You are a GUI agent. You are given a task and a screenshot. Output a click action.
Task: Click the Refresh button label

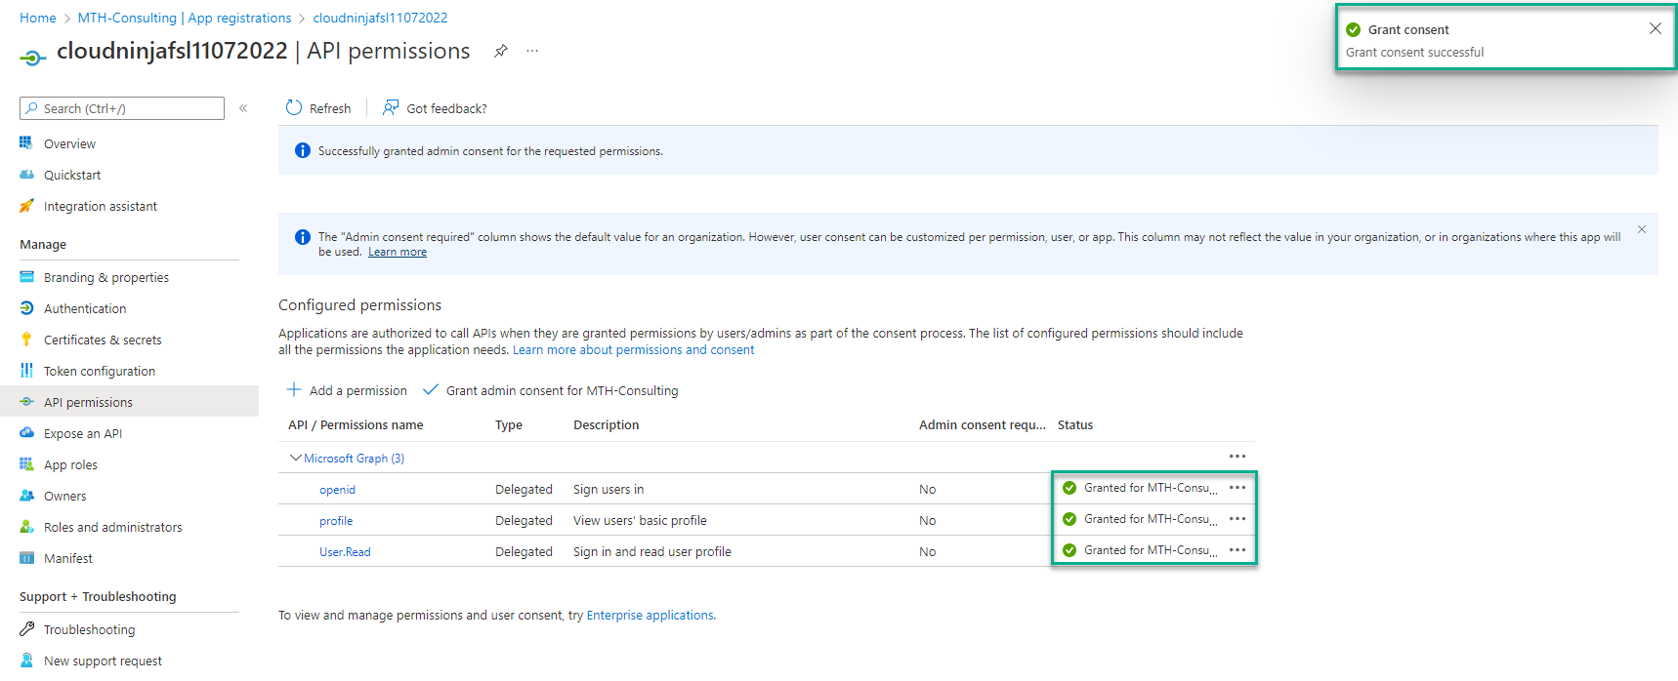(x=330, y=108)
